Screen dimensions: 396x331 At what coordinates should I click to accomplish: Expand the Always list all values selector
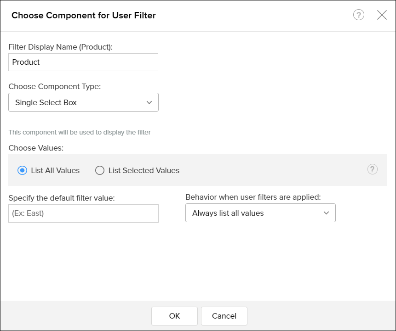(260, 213)
